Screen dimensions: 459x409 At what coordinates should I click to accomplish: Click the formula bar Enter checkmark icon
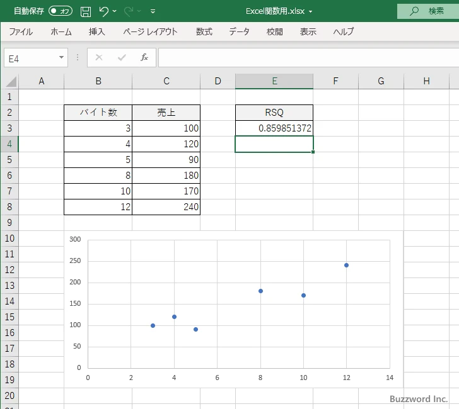(x=122, y=57)
